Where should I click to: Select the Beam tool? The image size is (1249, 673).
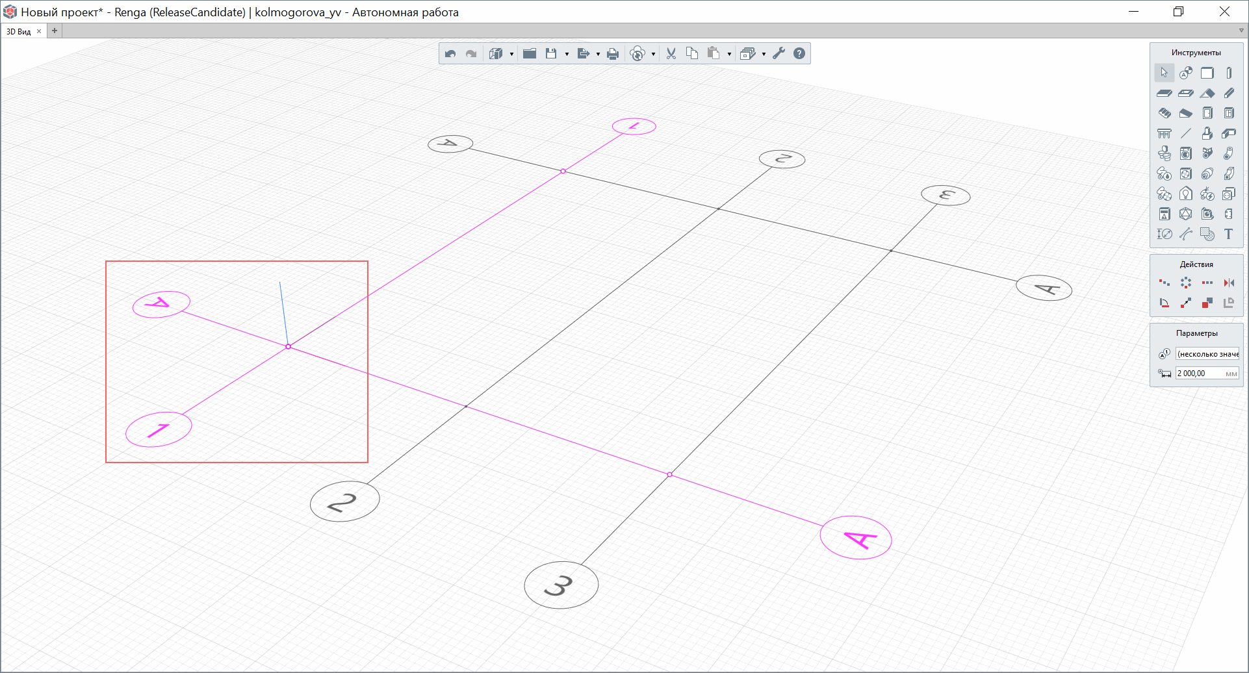pos(1228,94)
